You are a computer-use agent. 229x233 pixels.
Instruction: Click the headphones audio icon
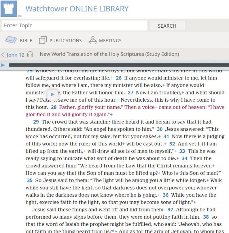(x=30, y=54)
